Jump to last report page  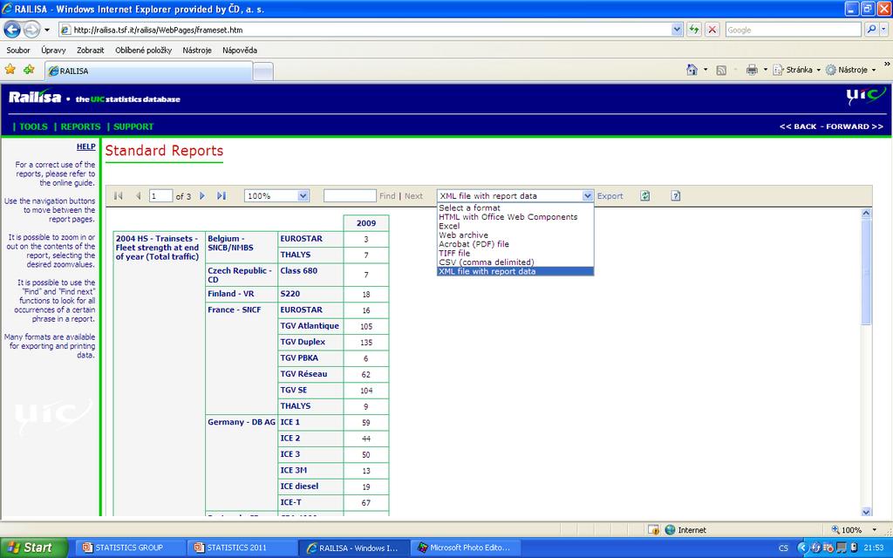(x=222, y=196)
